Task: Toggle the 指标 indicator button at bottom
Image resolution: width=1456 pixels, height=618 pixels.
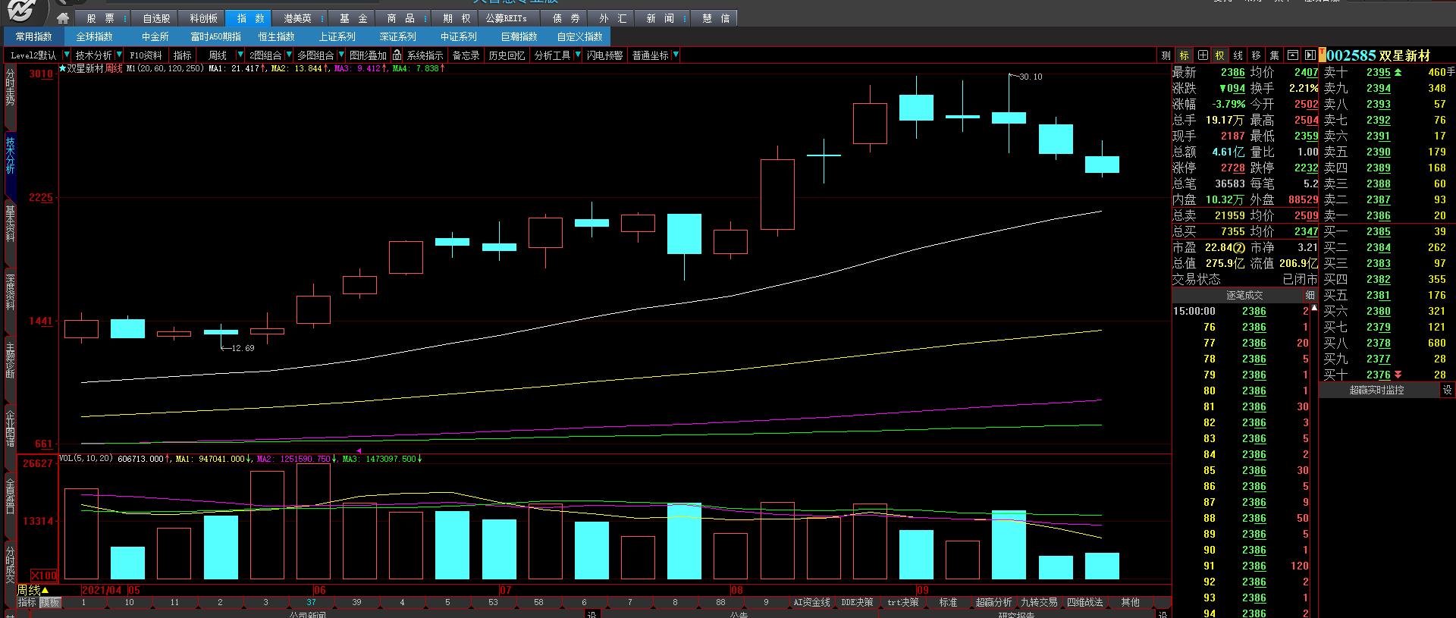Action: point(27,602)
